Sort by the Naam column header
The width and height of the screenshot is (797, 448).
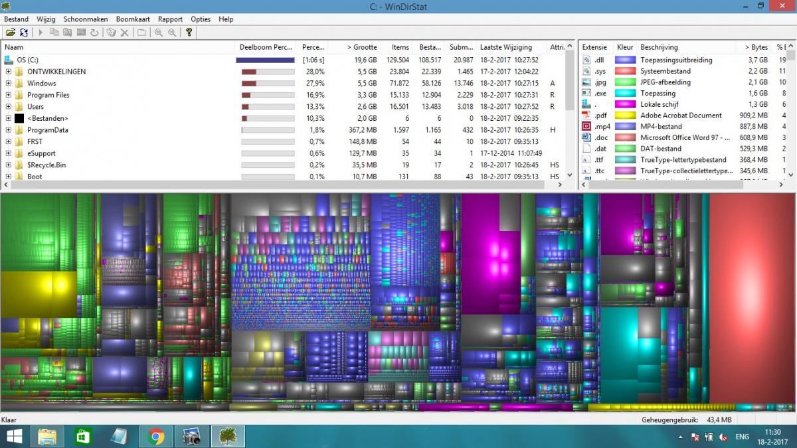click(x=118, y=47)
